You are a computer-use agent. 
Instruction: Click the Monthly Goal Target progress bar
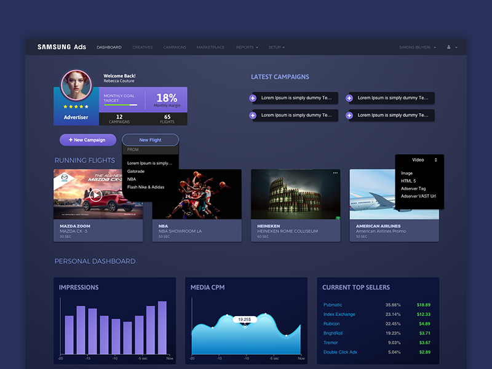point(121,105)
